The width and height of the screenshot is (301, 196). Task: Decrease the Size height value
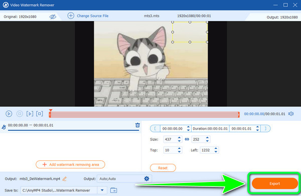(207, 141)
